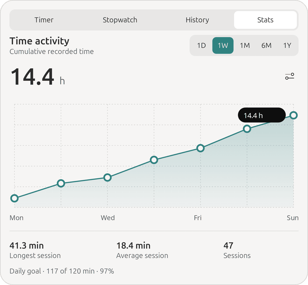The width and height of the screenshot is (308, 285).
Task: Switch range to 6M
Action: [x=266, y=45]
